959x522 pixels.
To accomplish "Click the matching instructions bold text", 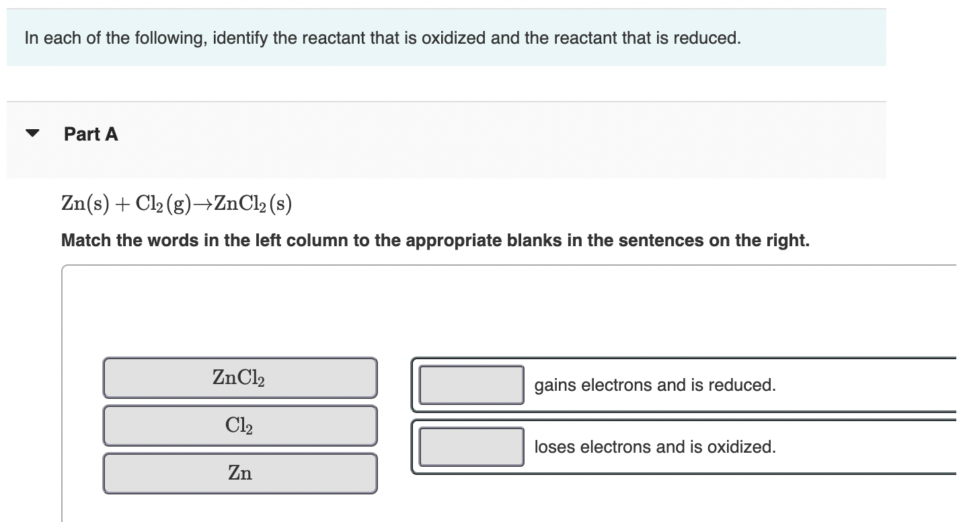I will point(436,240).
